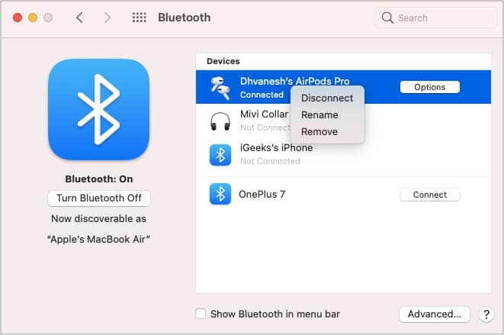Connect to OnePlus 7
This screenshot has height=335, width=504.
pos(430,195)
